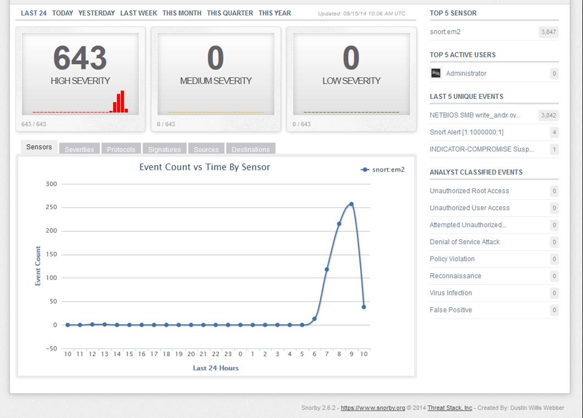
Task: Open the Destinations tab
Action: point(250,149)
